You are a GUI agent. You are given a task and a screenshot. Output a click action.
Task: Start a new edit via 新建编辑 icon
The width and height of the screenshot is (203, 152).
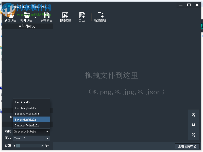(100, 15)
